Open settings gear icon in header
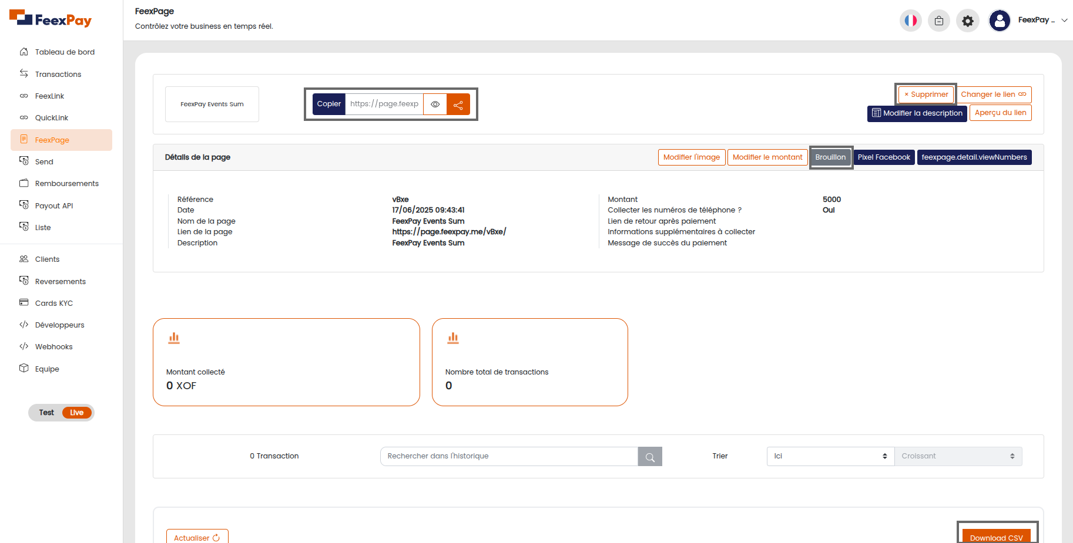Image resolution: width=1073 pixels, height=543 pixels. click(968, 21)
